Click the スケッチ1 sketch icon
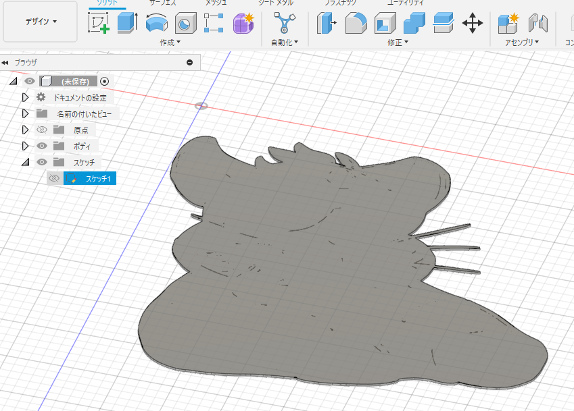 point(72,178)
